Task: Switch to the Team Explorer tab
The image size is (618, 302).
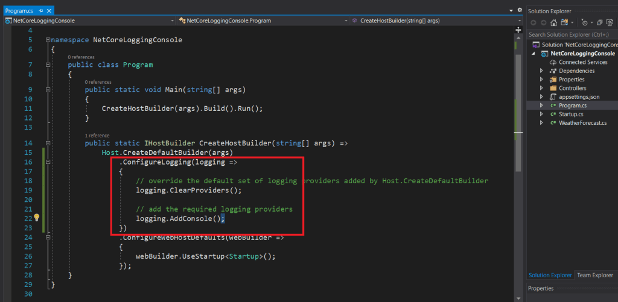Action: click(x=594, y=275)
